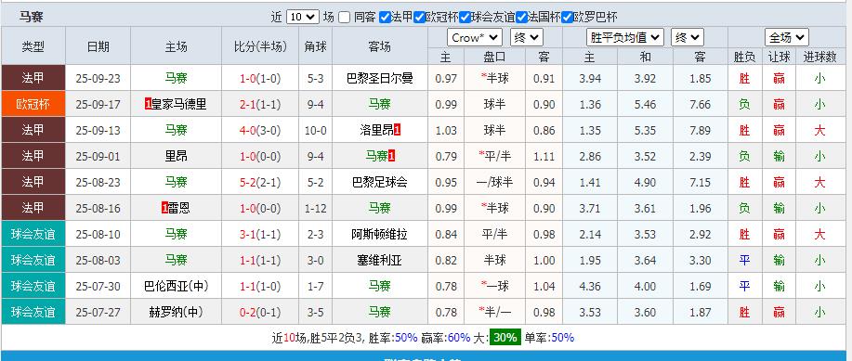This screenshot has width=852, height=361.
Task: Click away odds 7.89
Action: (x=700, y=131)
